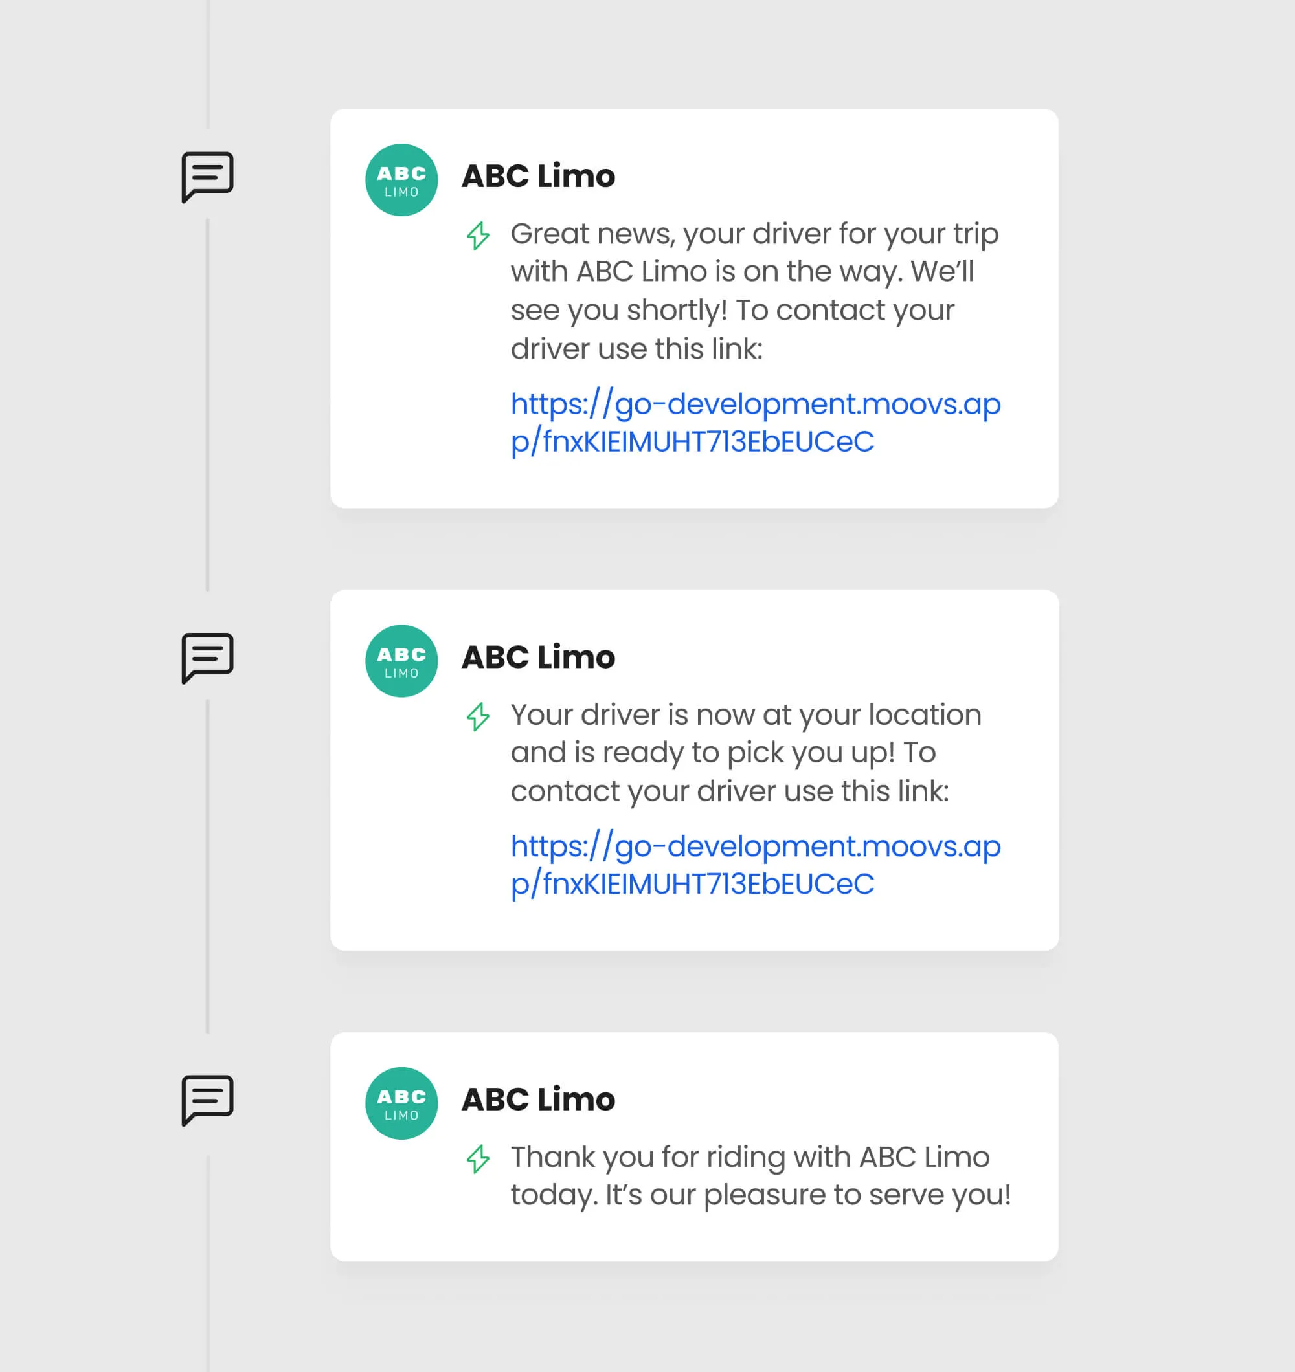Screen dimensions: 1295x1372
Task: Click the ABC Limo sender name in third card
Action: (x=538, y=1100)
